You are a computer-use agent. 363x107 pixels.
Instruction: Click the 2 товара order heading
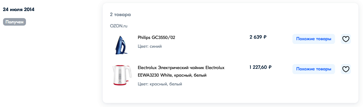120,15
